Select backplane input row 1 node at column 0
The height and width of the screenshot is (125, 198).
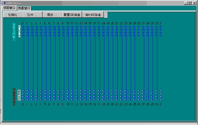click(23, 27)
